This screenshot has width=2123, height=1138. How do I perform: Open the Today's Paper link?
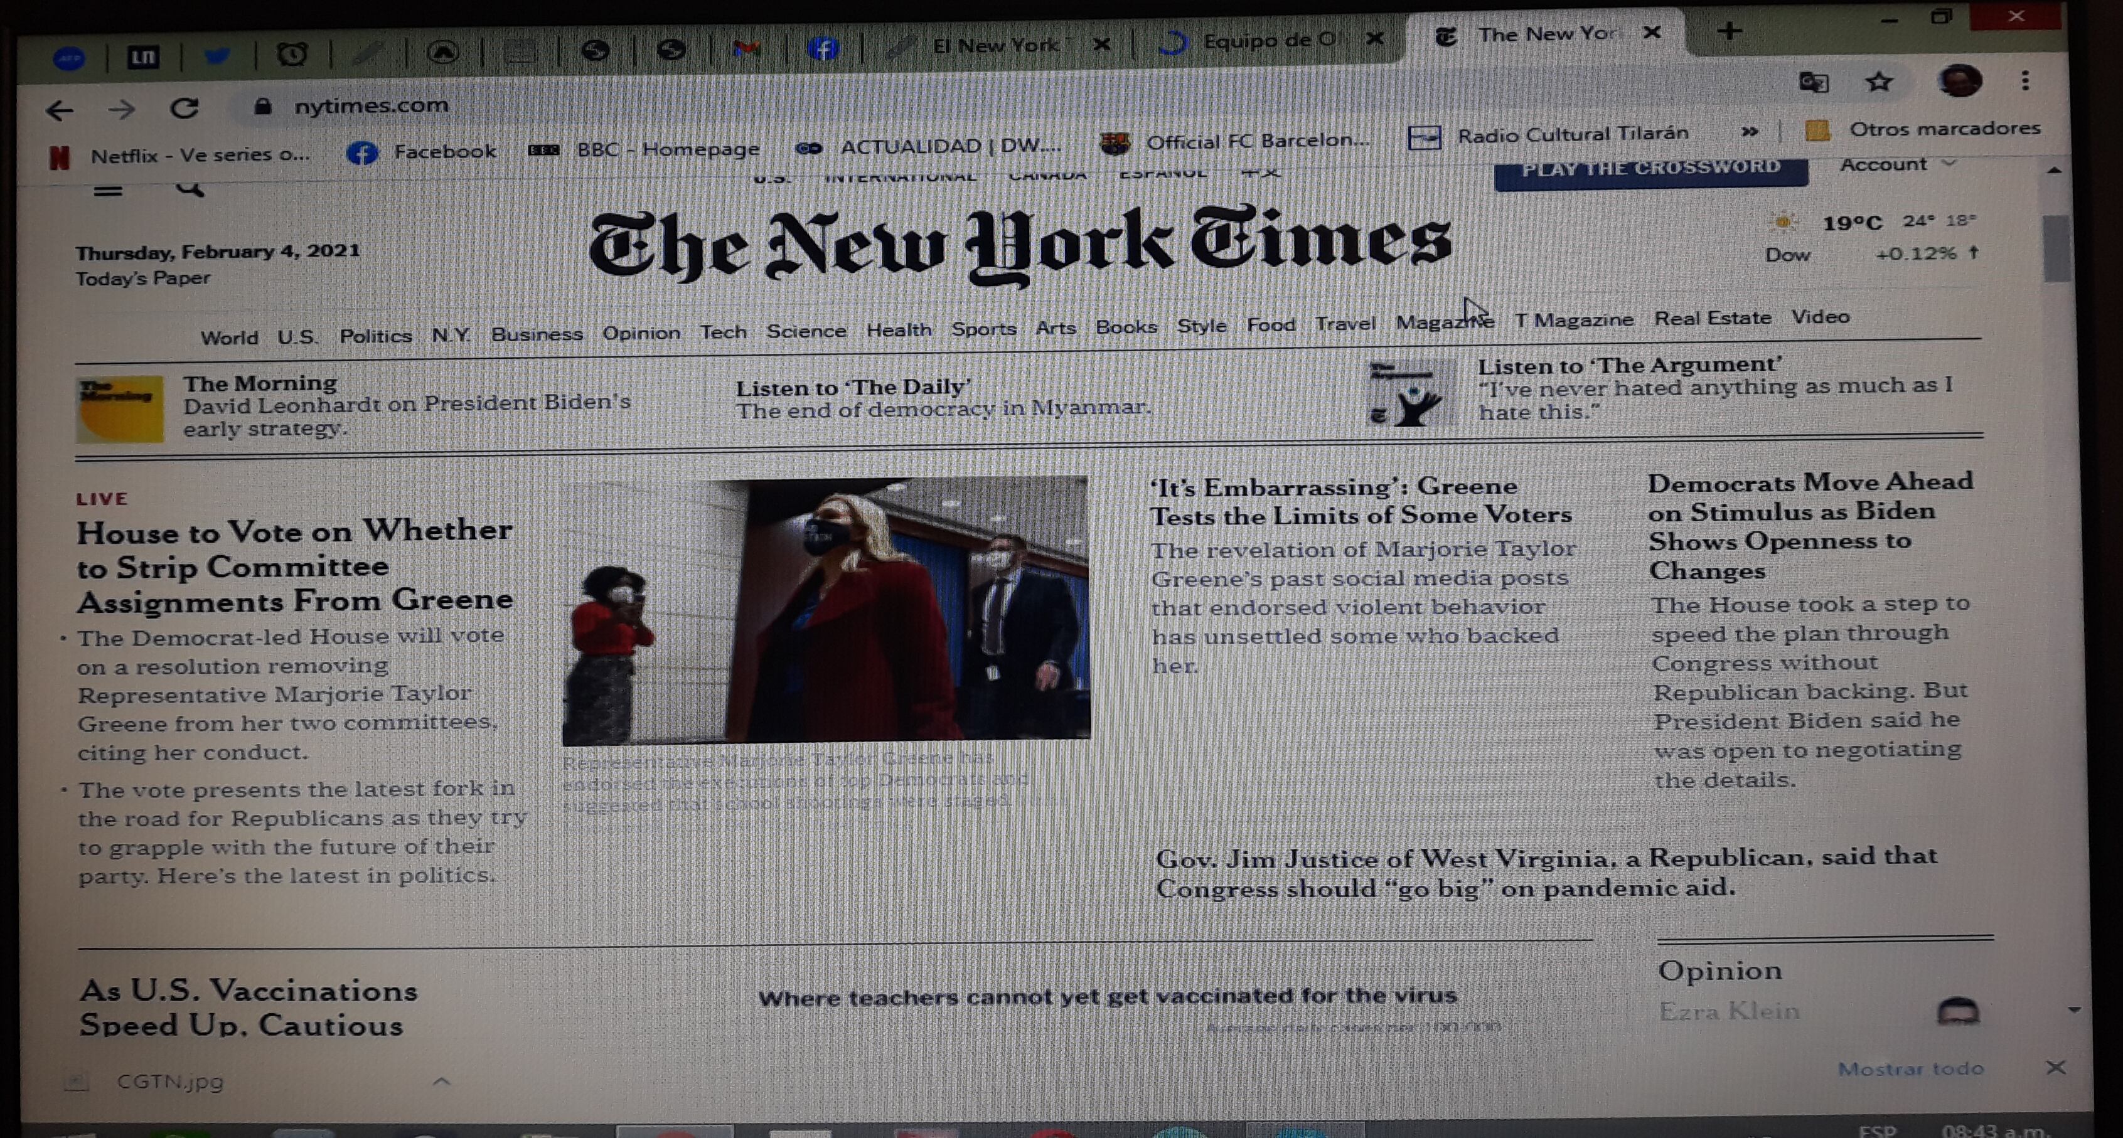click(x=144, y=279)
